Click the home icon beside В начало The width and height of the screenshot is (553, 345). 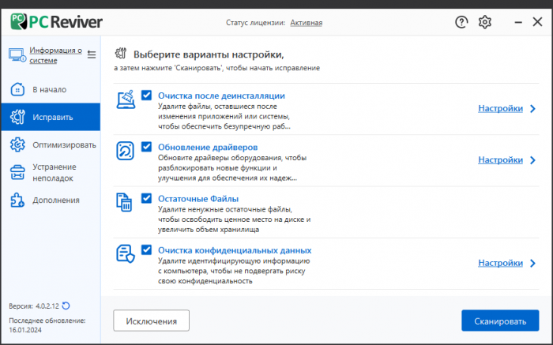coord(17,89)
